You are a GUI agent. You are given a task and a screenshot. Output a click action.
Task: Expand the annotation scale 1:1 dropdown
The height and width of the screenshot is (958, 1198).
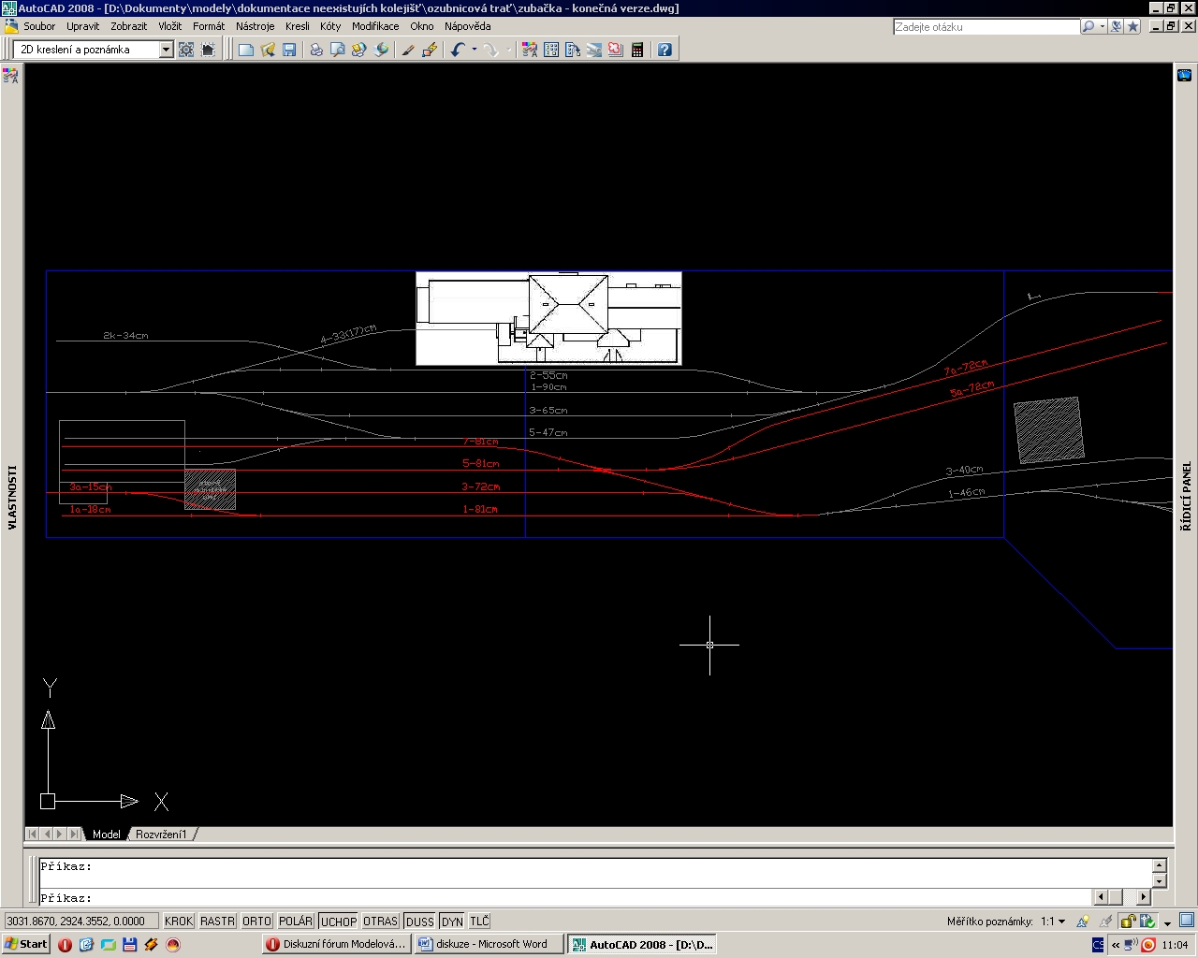point(1061,922)
